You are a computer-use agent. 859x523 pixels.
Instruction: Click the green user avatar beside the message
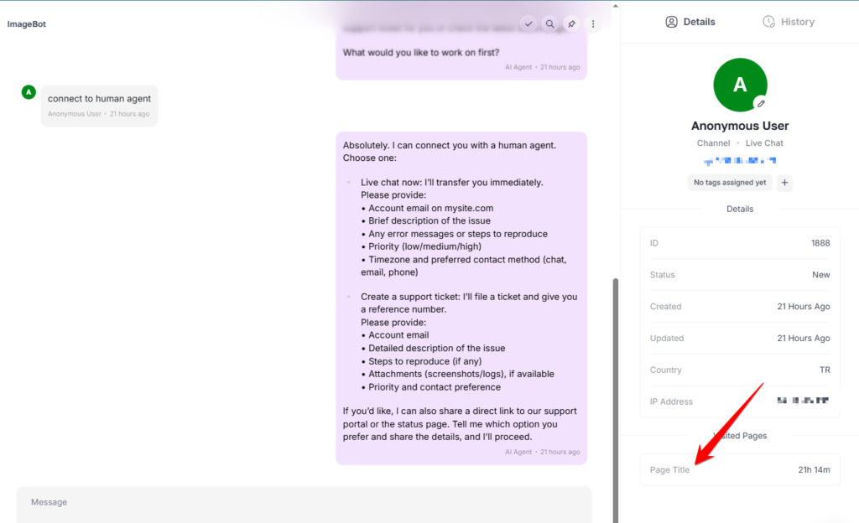(x=29, y=92)
